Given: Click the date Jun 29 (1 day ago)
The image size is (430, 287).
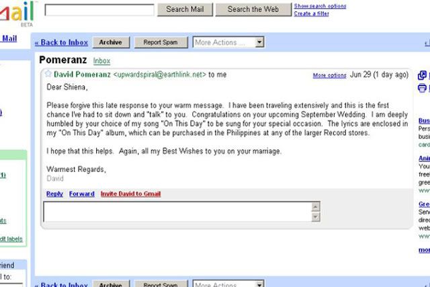Looking at the screenshot, I should coord(379,75).
